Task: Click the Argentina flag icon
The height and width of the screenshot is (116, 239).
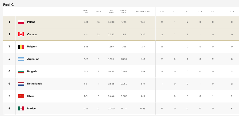Action: point(21,59)
